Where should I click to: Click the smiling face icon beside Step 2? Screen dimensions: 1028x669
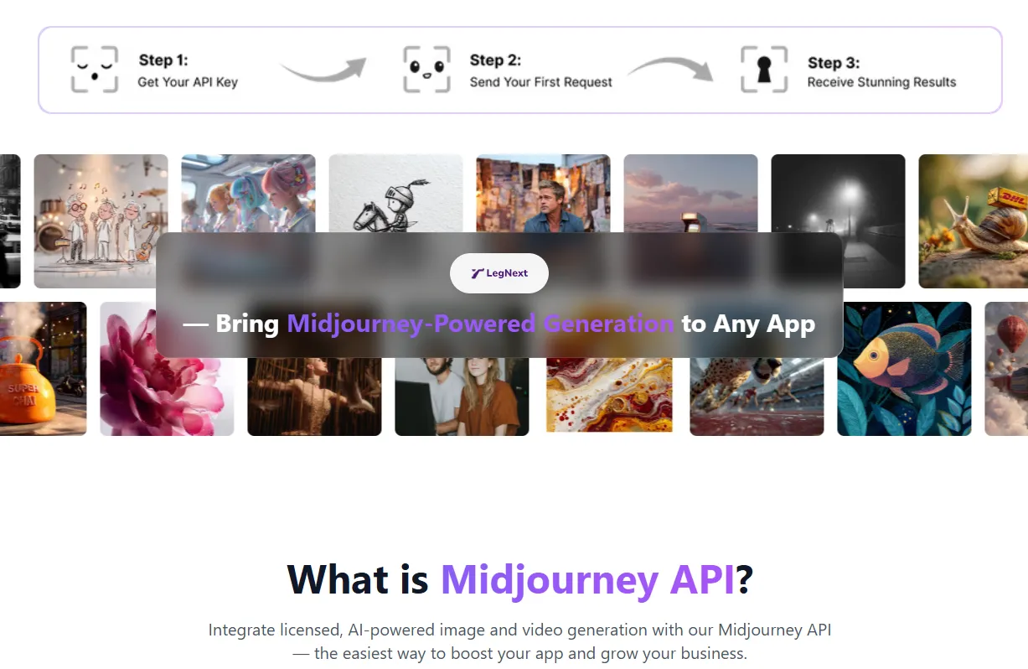[426, 70]
